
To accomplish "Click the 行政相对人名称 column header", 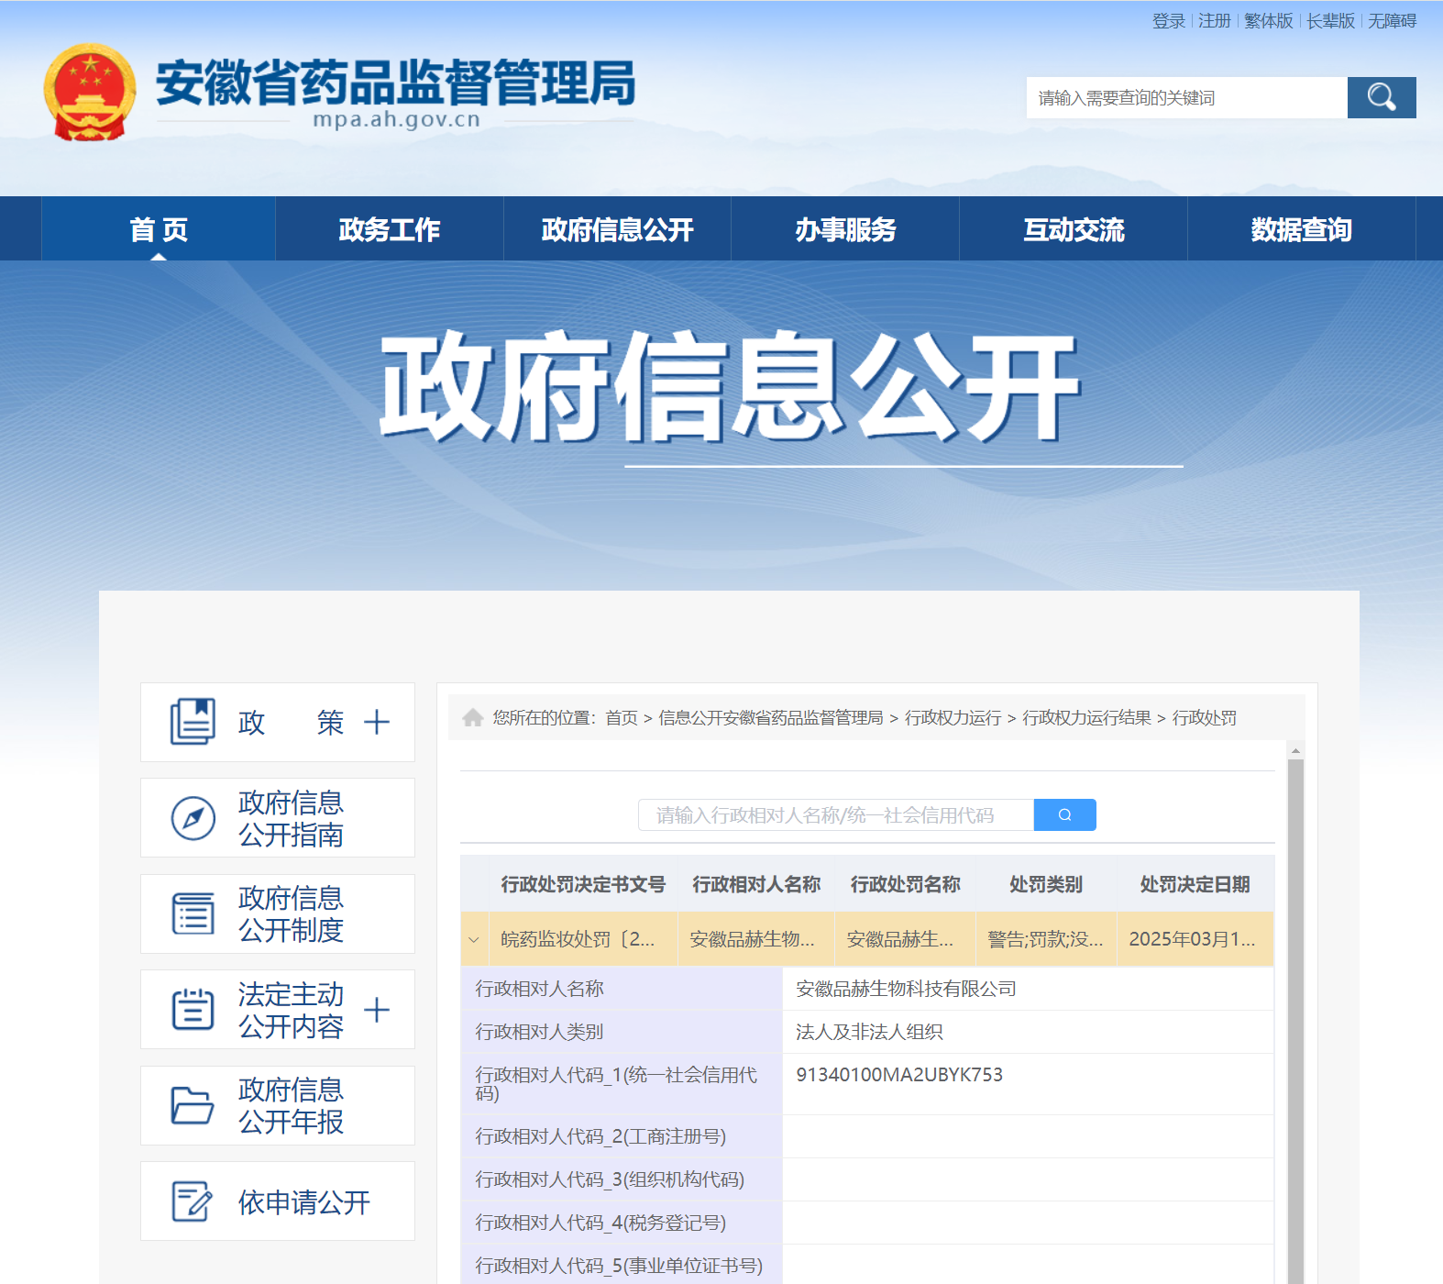I will (756, 884).
